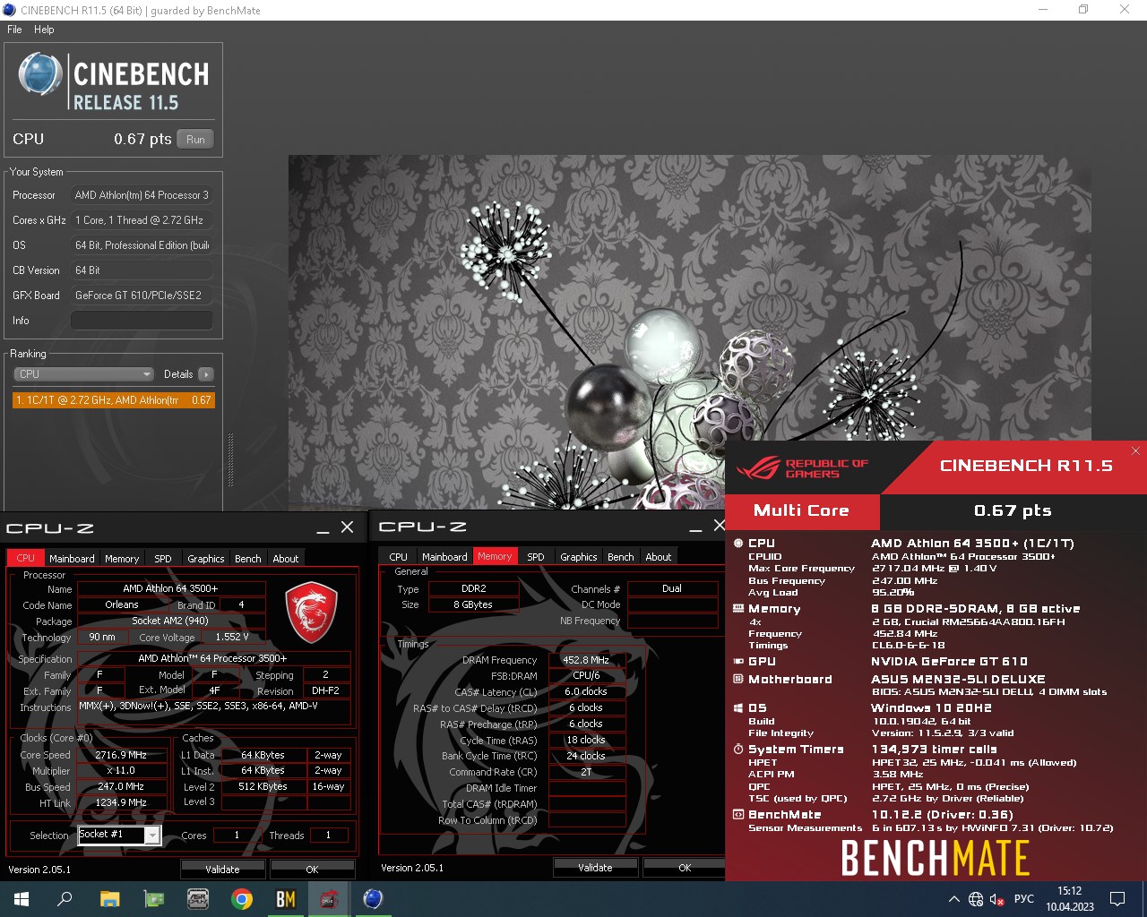Open Graphics tab in right CPU-Z
Screen dimensions: 1147x917
[x=579, y=557]
